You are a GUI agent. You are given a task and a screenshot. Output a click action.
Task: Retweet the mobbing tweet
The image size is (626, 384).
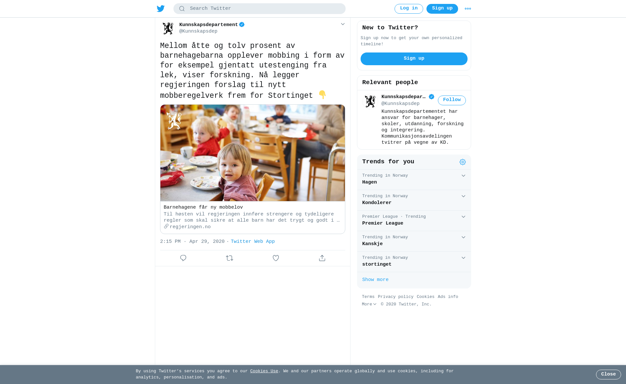click(230, 258)
